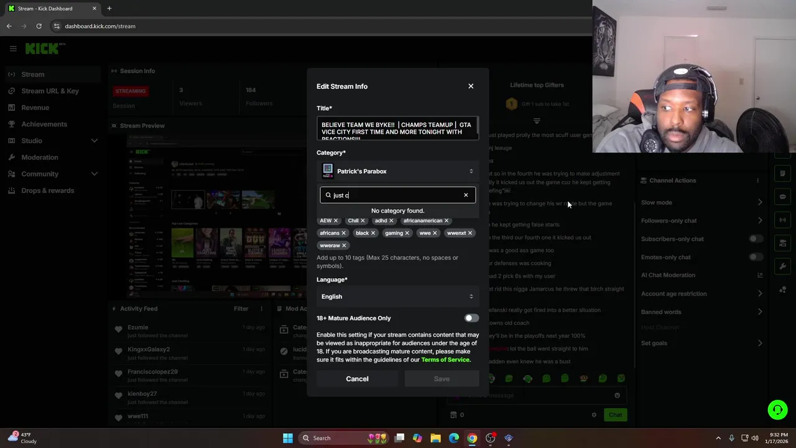The image size is (796, 448).
Task: Open OBS Studio from the taskbar
Action: tap(490, 438)
